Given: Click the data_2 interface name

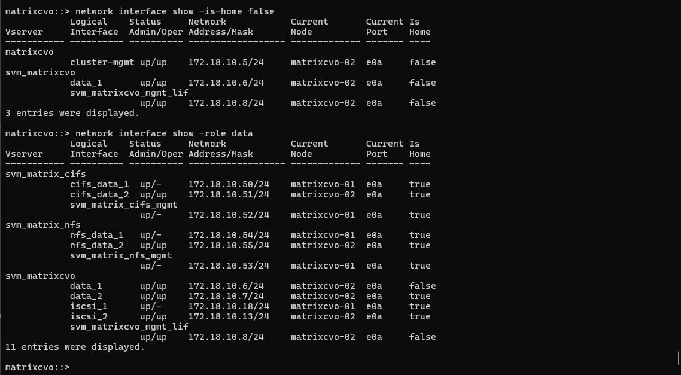Looking at the screenshot, I should (x=86, y=296).
